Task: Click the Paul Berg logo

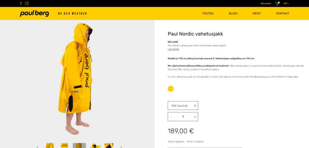Action: coord(34,13)
